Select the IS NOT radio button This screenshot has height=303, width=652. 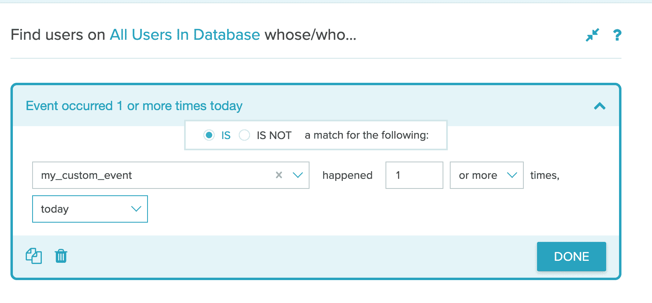click(244, 135)
